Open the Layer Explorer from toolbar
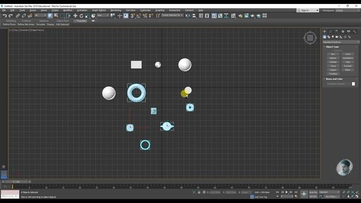Screen dimensions: 361x203 point(207,16)
